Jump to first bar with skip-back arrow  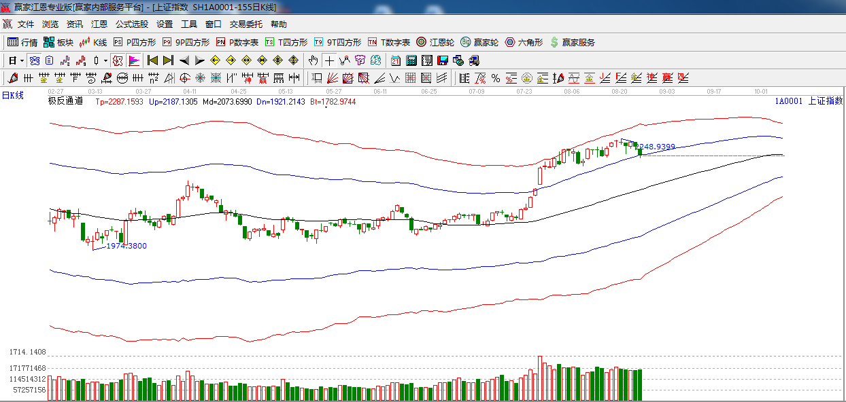tap(152, 60)
